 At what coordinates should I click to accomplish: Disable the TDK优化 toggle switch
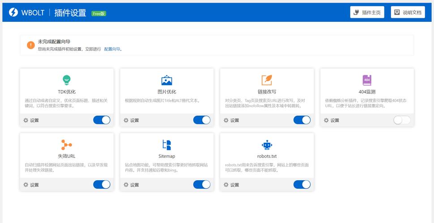click(102, 120)
